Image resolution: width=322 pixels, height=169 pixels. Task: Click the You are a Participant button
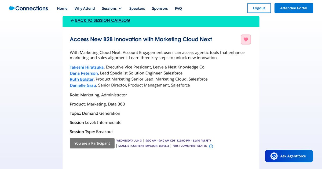click(x=92, y=143)
